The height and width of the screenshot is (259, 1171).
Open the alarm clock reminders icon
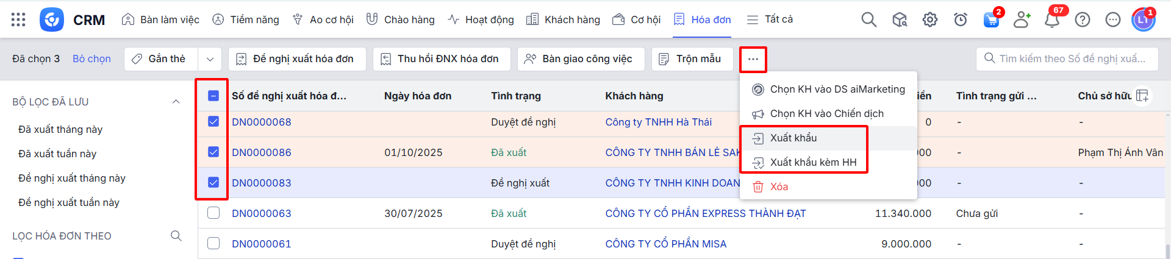point(960,20)
